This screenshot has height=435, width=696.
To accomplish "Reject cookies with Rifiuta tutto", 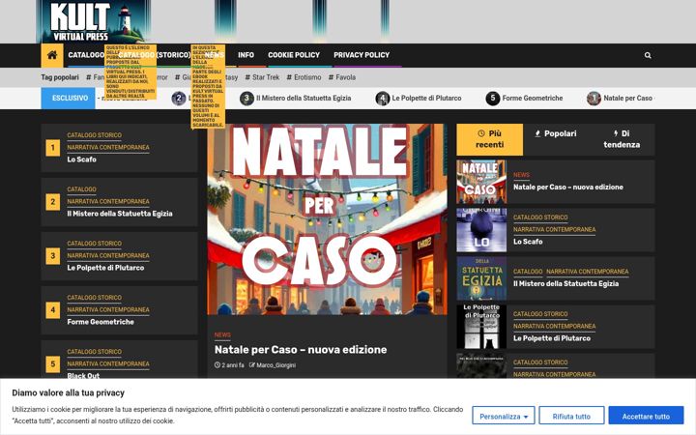I will tap(571, 416).
